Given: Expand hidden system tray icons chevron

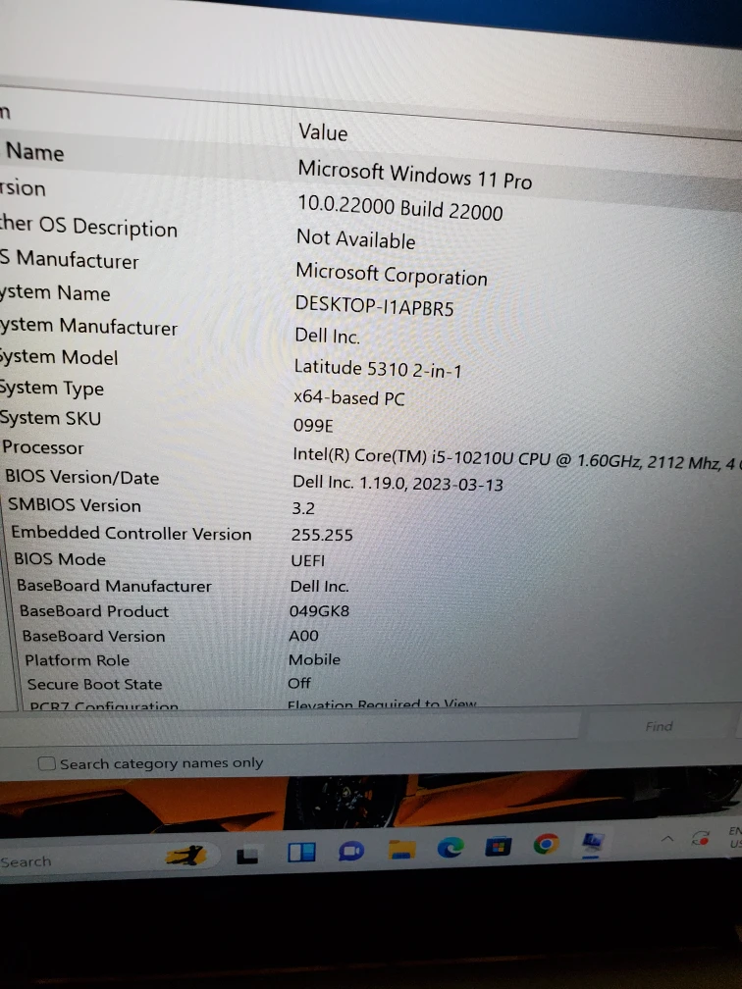Looking at the screenshot, I should pos(667,839).
